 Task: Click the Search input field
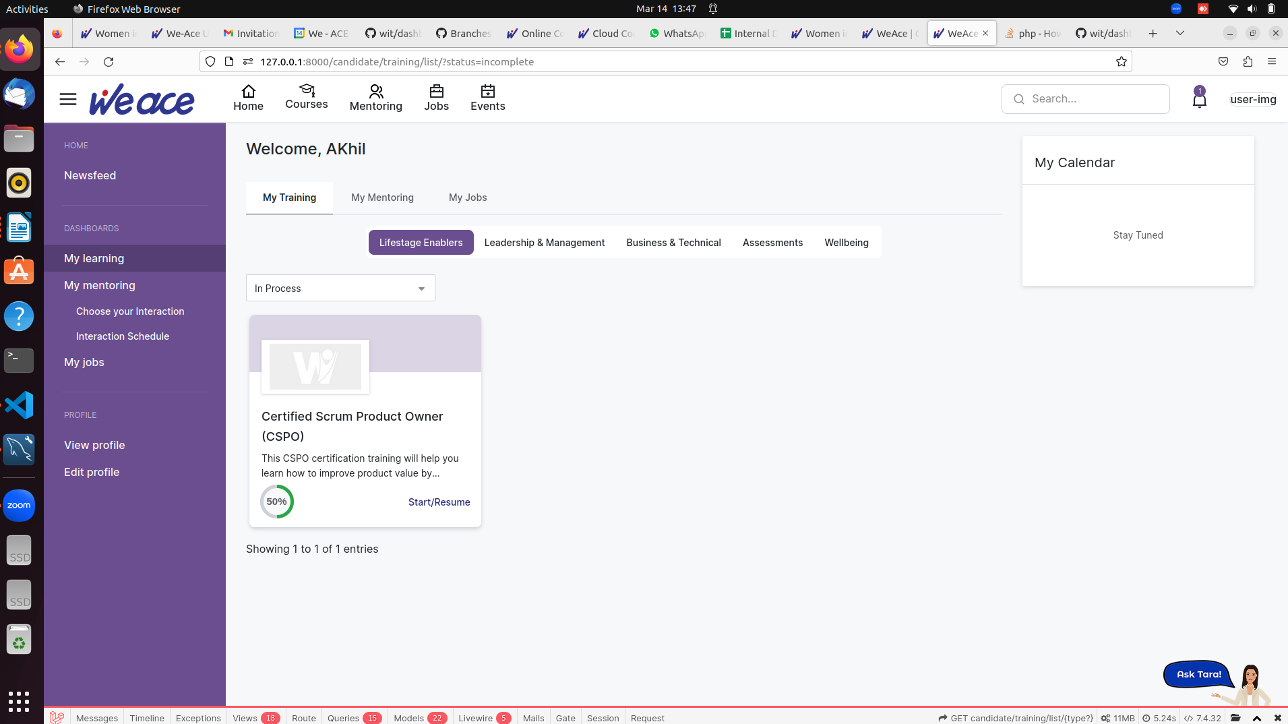coord(1085,99)
